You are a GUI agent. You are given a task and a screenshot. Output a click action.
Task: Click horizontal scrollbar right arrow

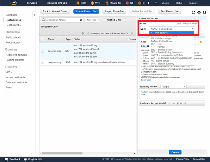tap(134, 153)
